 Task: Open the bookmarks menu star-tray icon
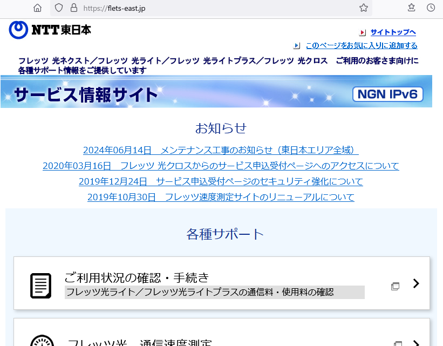click(x=411, y=8)
